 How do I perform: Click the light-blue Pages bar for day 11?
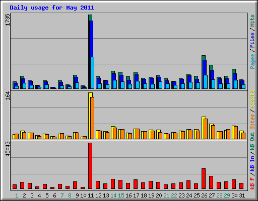pos(92,73)
